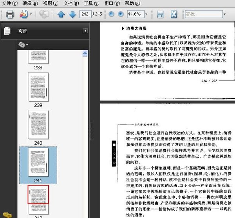This screenshot has width=235, height=218.
Task: Select page thumbnail 238
Action: click(x=38, y=57)
